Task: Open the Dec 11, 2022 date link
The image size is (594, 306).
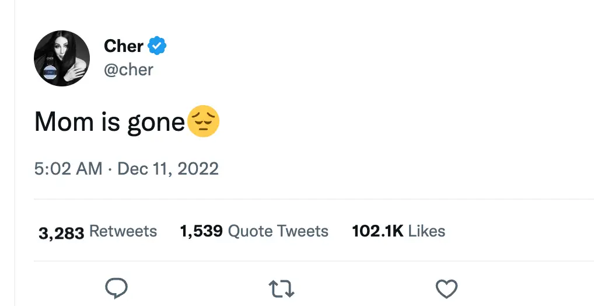Action: (168, 169)
